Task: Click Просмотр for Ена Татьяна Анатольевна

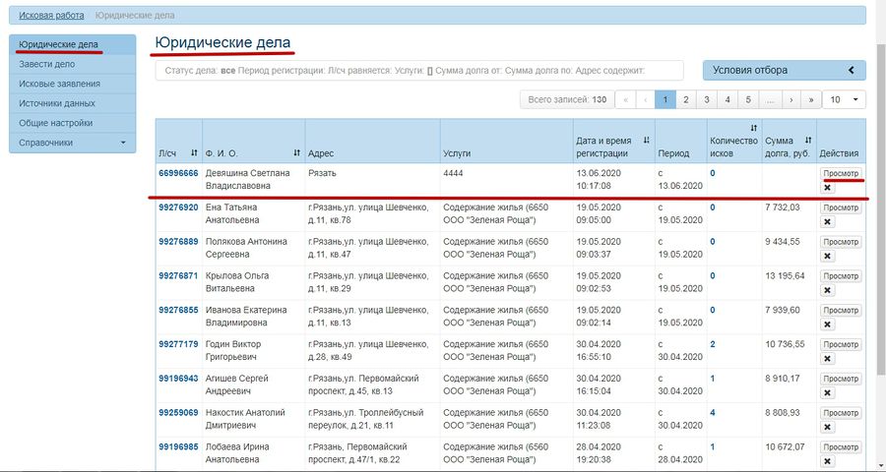Action: pos(841,207)
